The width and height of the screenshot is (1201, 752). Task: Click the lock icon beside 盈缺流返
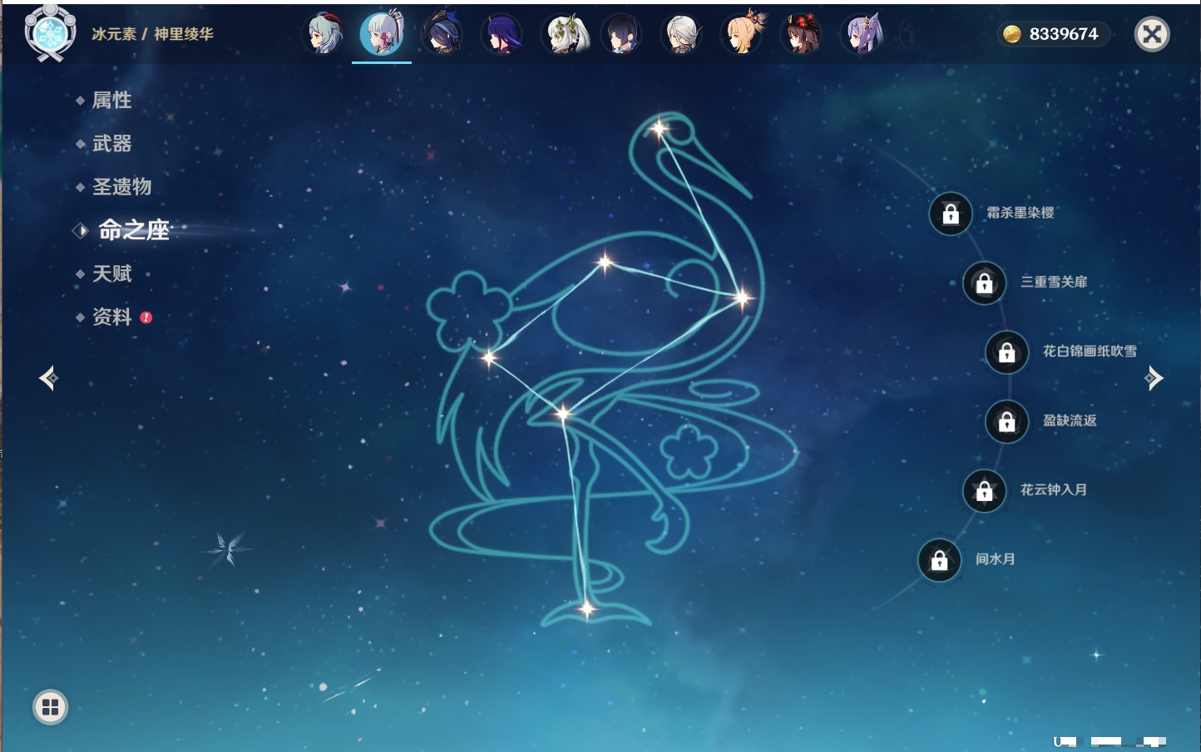pos(1006,421)
